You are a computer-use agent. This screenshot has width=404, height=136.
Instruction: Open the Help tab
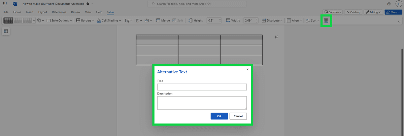[x=99, y=12]
